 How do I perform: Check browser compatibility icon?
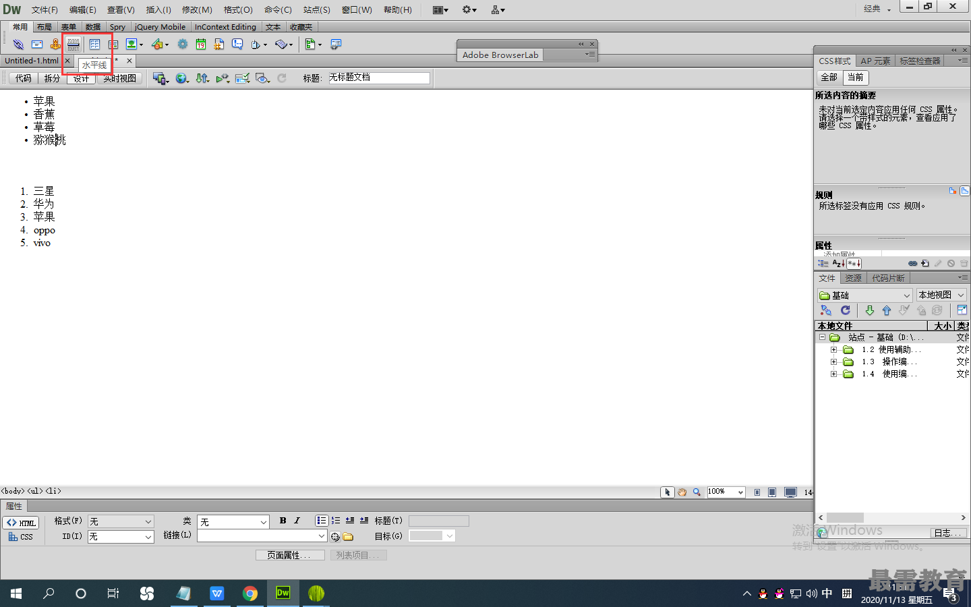242,78
